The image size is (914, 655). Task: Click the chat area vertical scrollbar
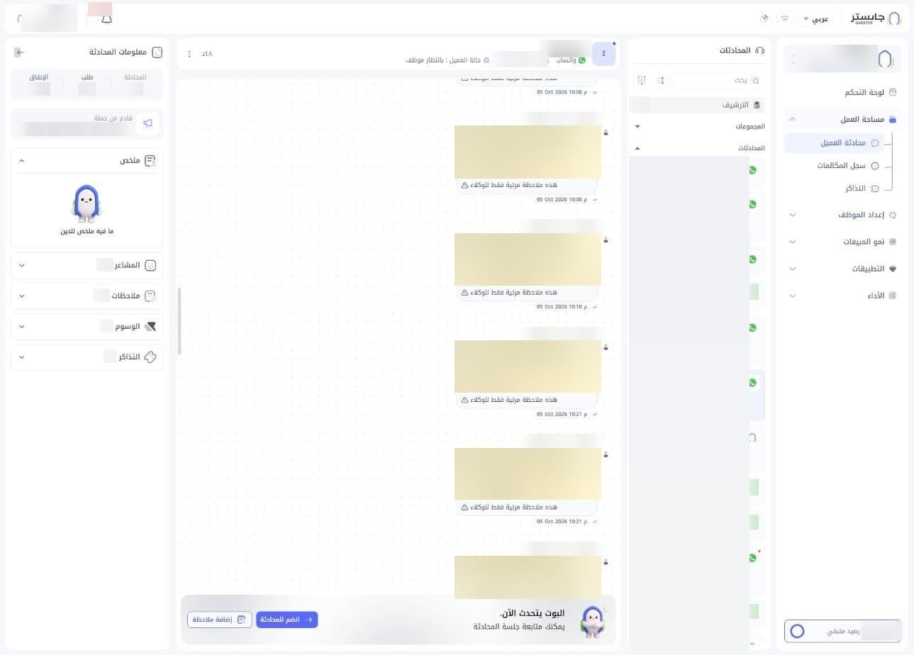[179, 321]
